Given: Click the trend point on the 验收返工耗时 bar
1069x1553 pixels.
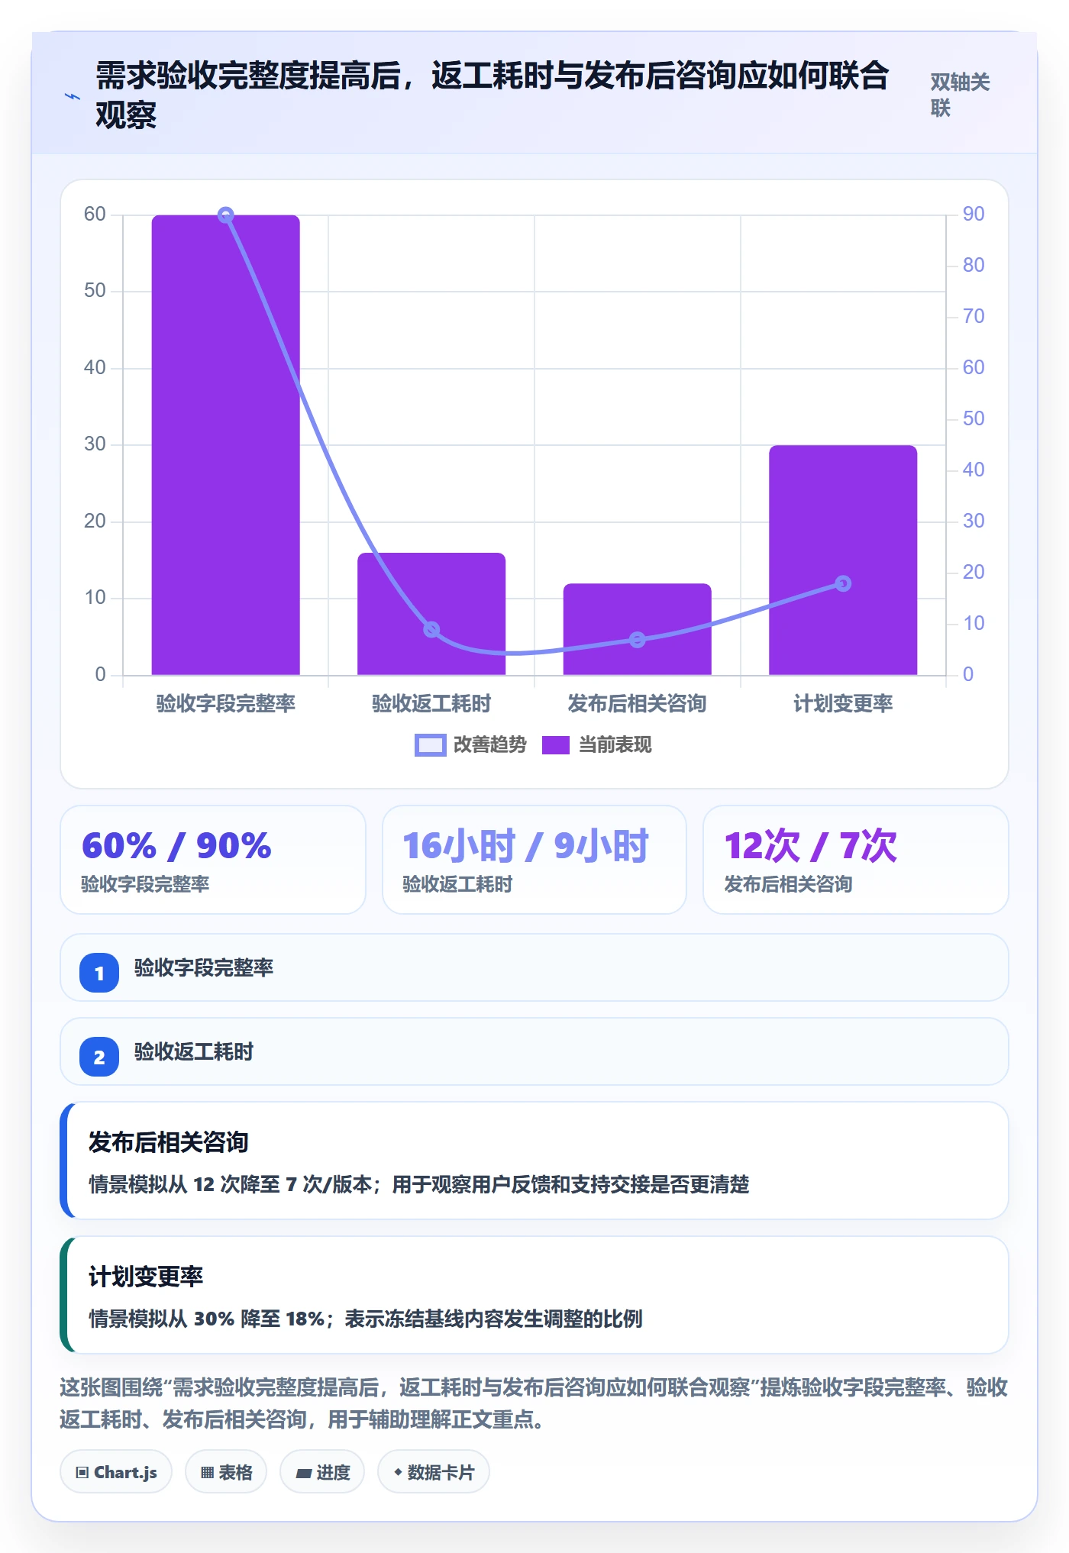Looking at the screenshot, I should click(431, 630).
